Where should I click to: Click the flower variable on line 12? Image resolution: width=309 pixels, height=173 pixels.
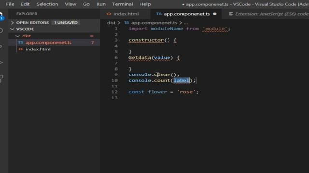pos(157,92)
